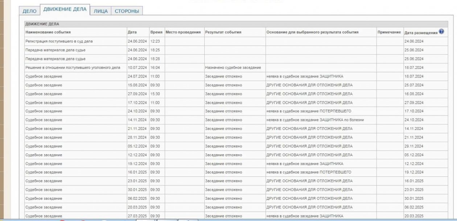Click the 16.01.2025 hearing date cell
Viewport: 457px width, 221px height.
(x=137, y=172)
